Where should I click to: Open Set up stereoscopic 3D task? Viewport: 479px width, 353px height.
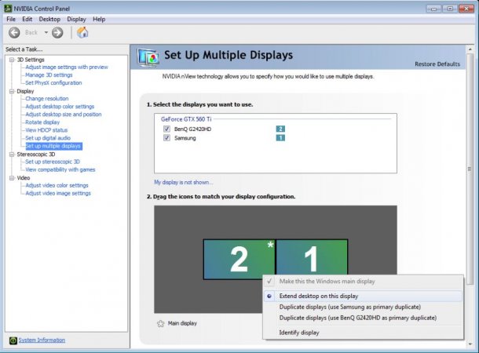click(x=53, y=162)
